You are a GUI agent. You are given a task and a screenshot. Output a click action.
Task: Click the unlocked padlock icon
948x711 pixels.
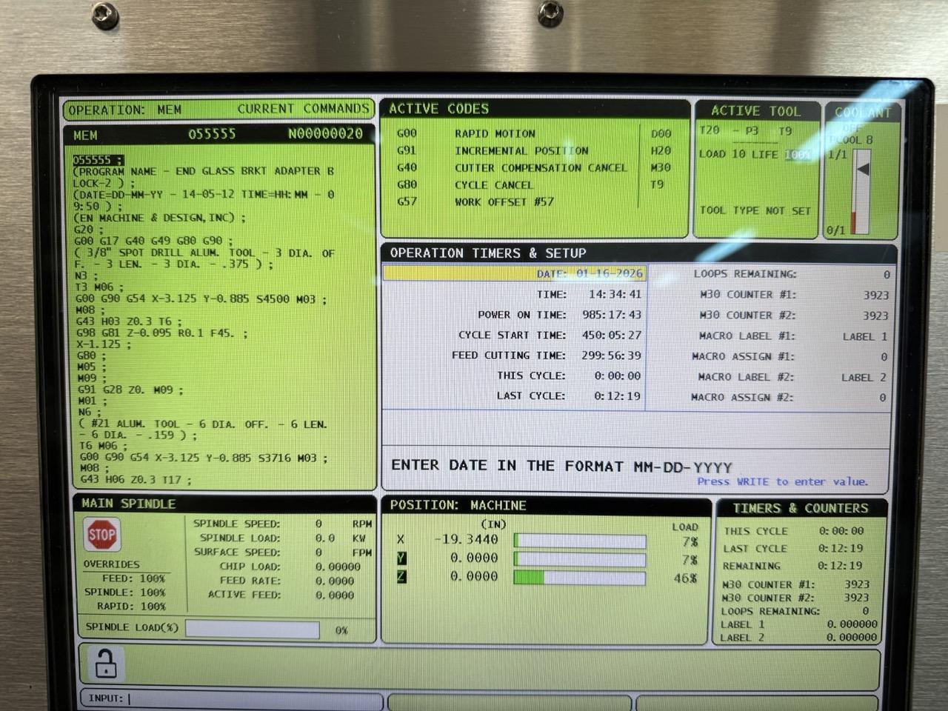[105, 663]
